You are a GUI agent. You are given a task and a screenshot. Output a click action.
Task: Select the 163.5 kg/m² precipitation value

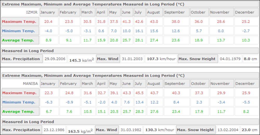pyautogui.click(x=80, y=131)
